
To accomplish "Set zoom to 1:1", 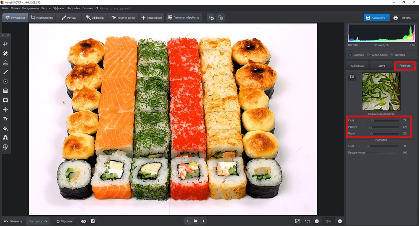I will 307,221.
